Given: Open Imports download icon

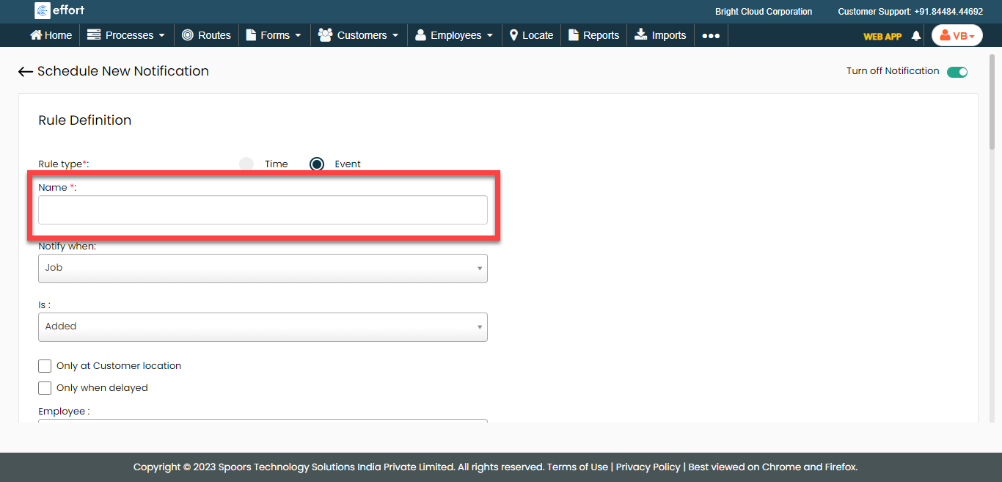Looking at the screenshot, I should click(641, 35).
